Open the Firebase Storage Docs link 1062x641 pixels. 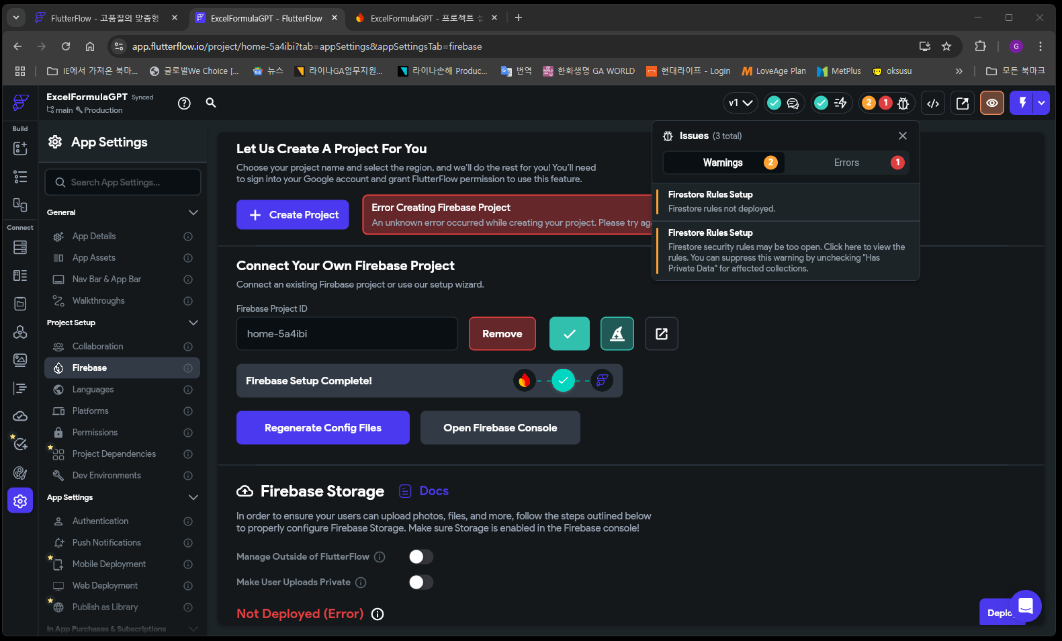point(425,491)
